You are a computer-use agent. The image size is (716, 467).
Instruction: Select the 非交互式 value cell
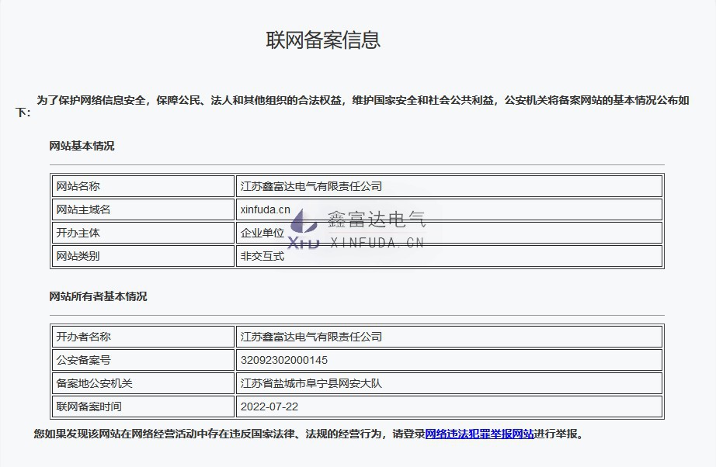click(450, 256)
